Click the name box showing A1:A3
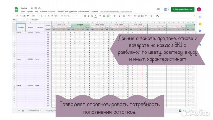The image size is (213, 120). tap(18, 20)
